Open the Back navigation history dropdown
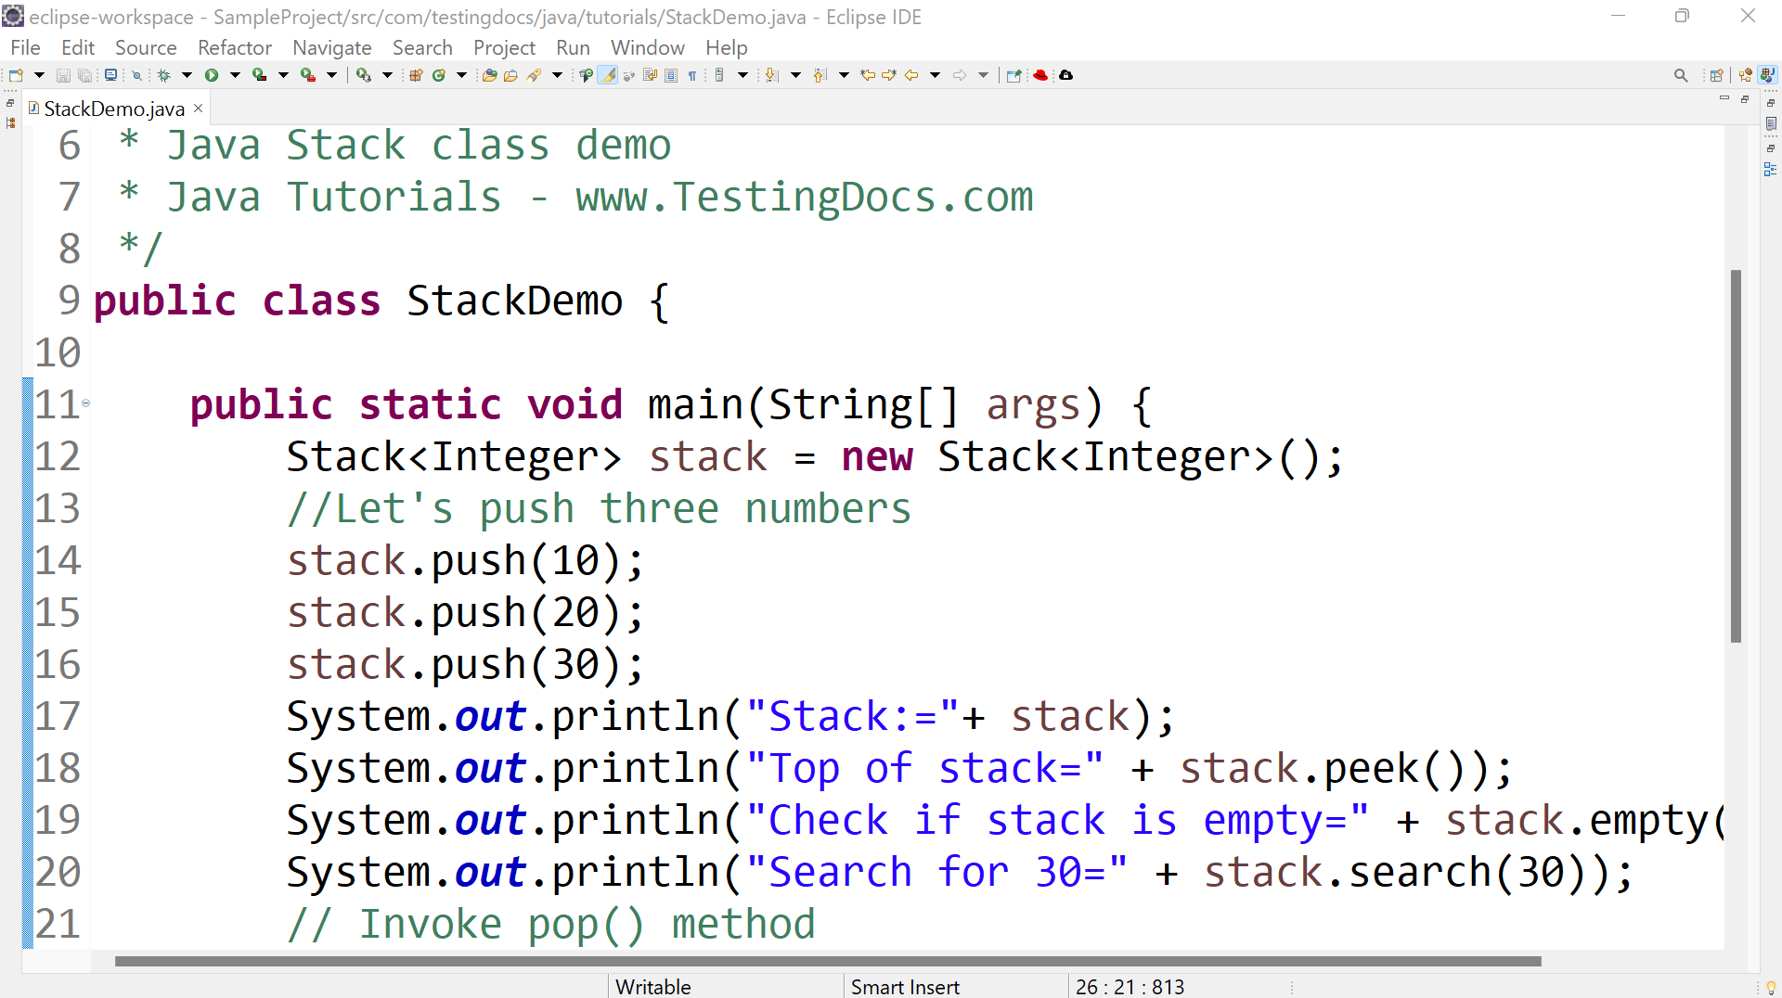Viewport: 1782px width, 998px height. (x=934, y=75)
